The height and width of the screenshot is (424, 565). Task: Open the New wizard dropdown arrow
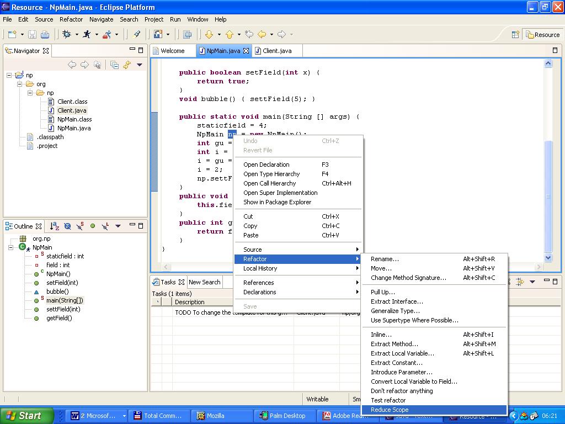point(22,35)
